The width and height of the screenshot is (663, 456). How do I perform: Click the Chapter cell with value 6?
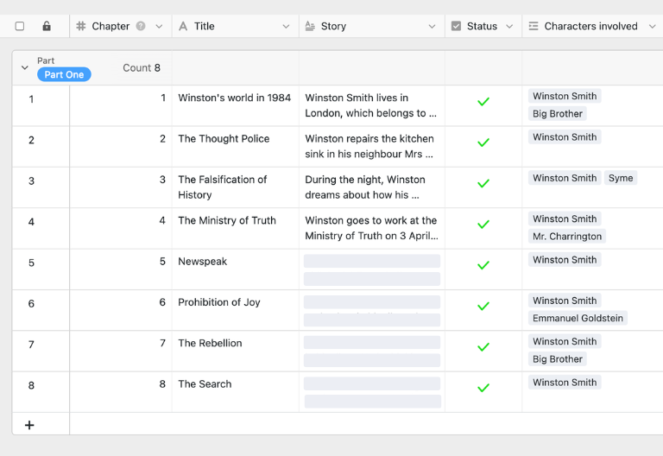121,310
